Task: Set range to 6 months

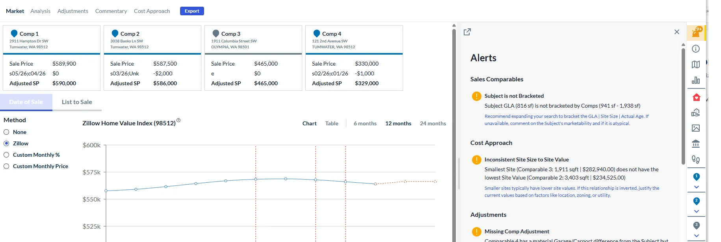Action: tap(365, 123)
